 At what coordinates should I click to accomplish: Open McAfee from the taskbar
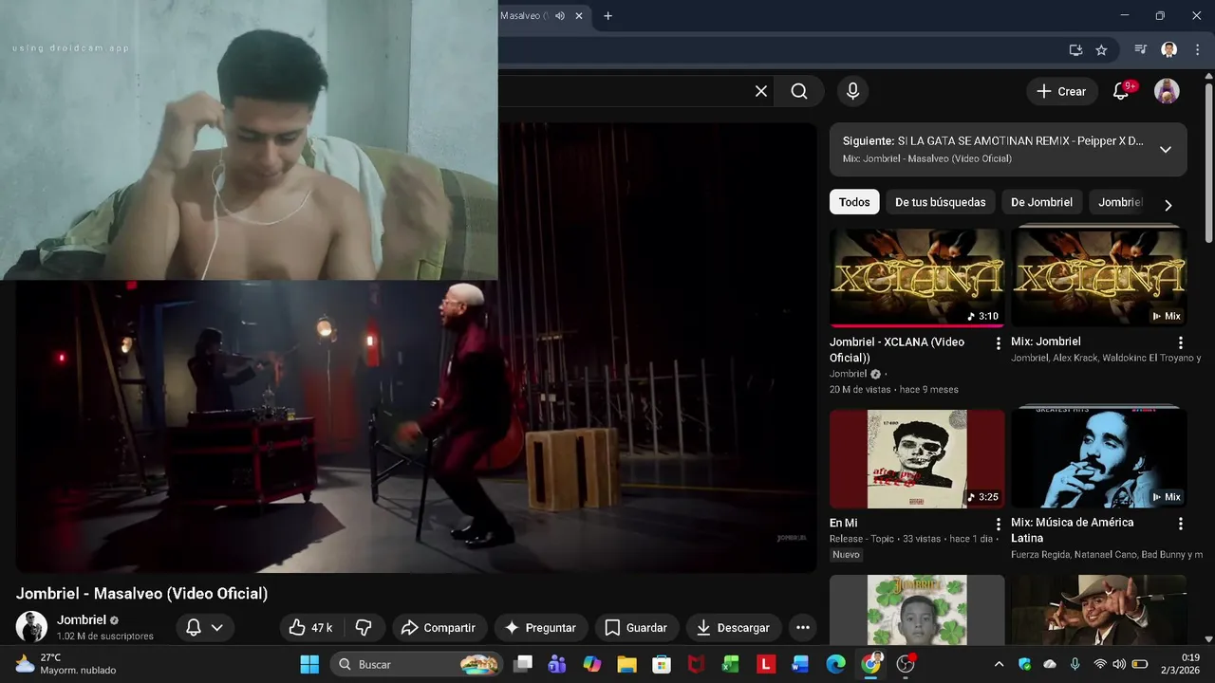point(696,664)
